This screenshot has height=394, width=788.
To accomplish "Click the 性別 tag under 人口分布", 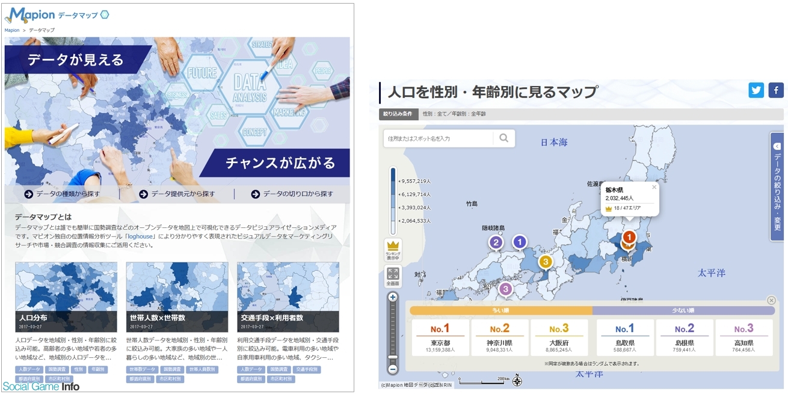I will [78, 369].
